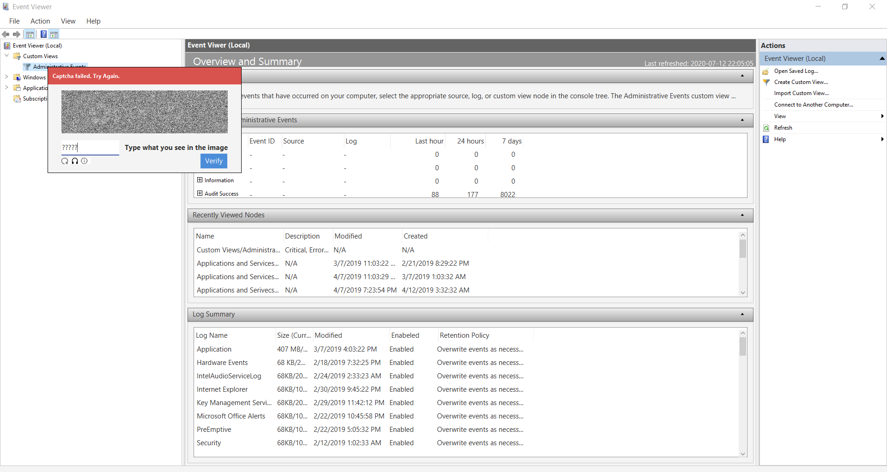887x472 pixels.
Task: Click the Windows Logs folder icon
Action: click(x=17, y=78)
